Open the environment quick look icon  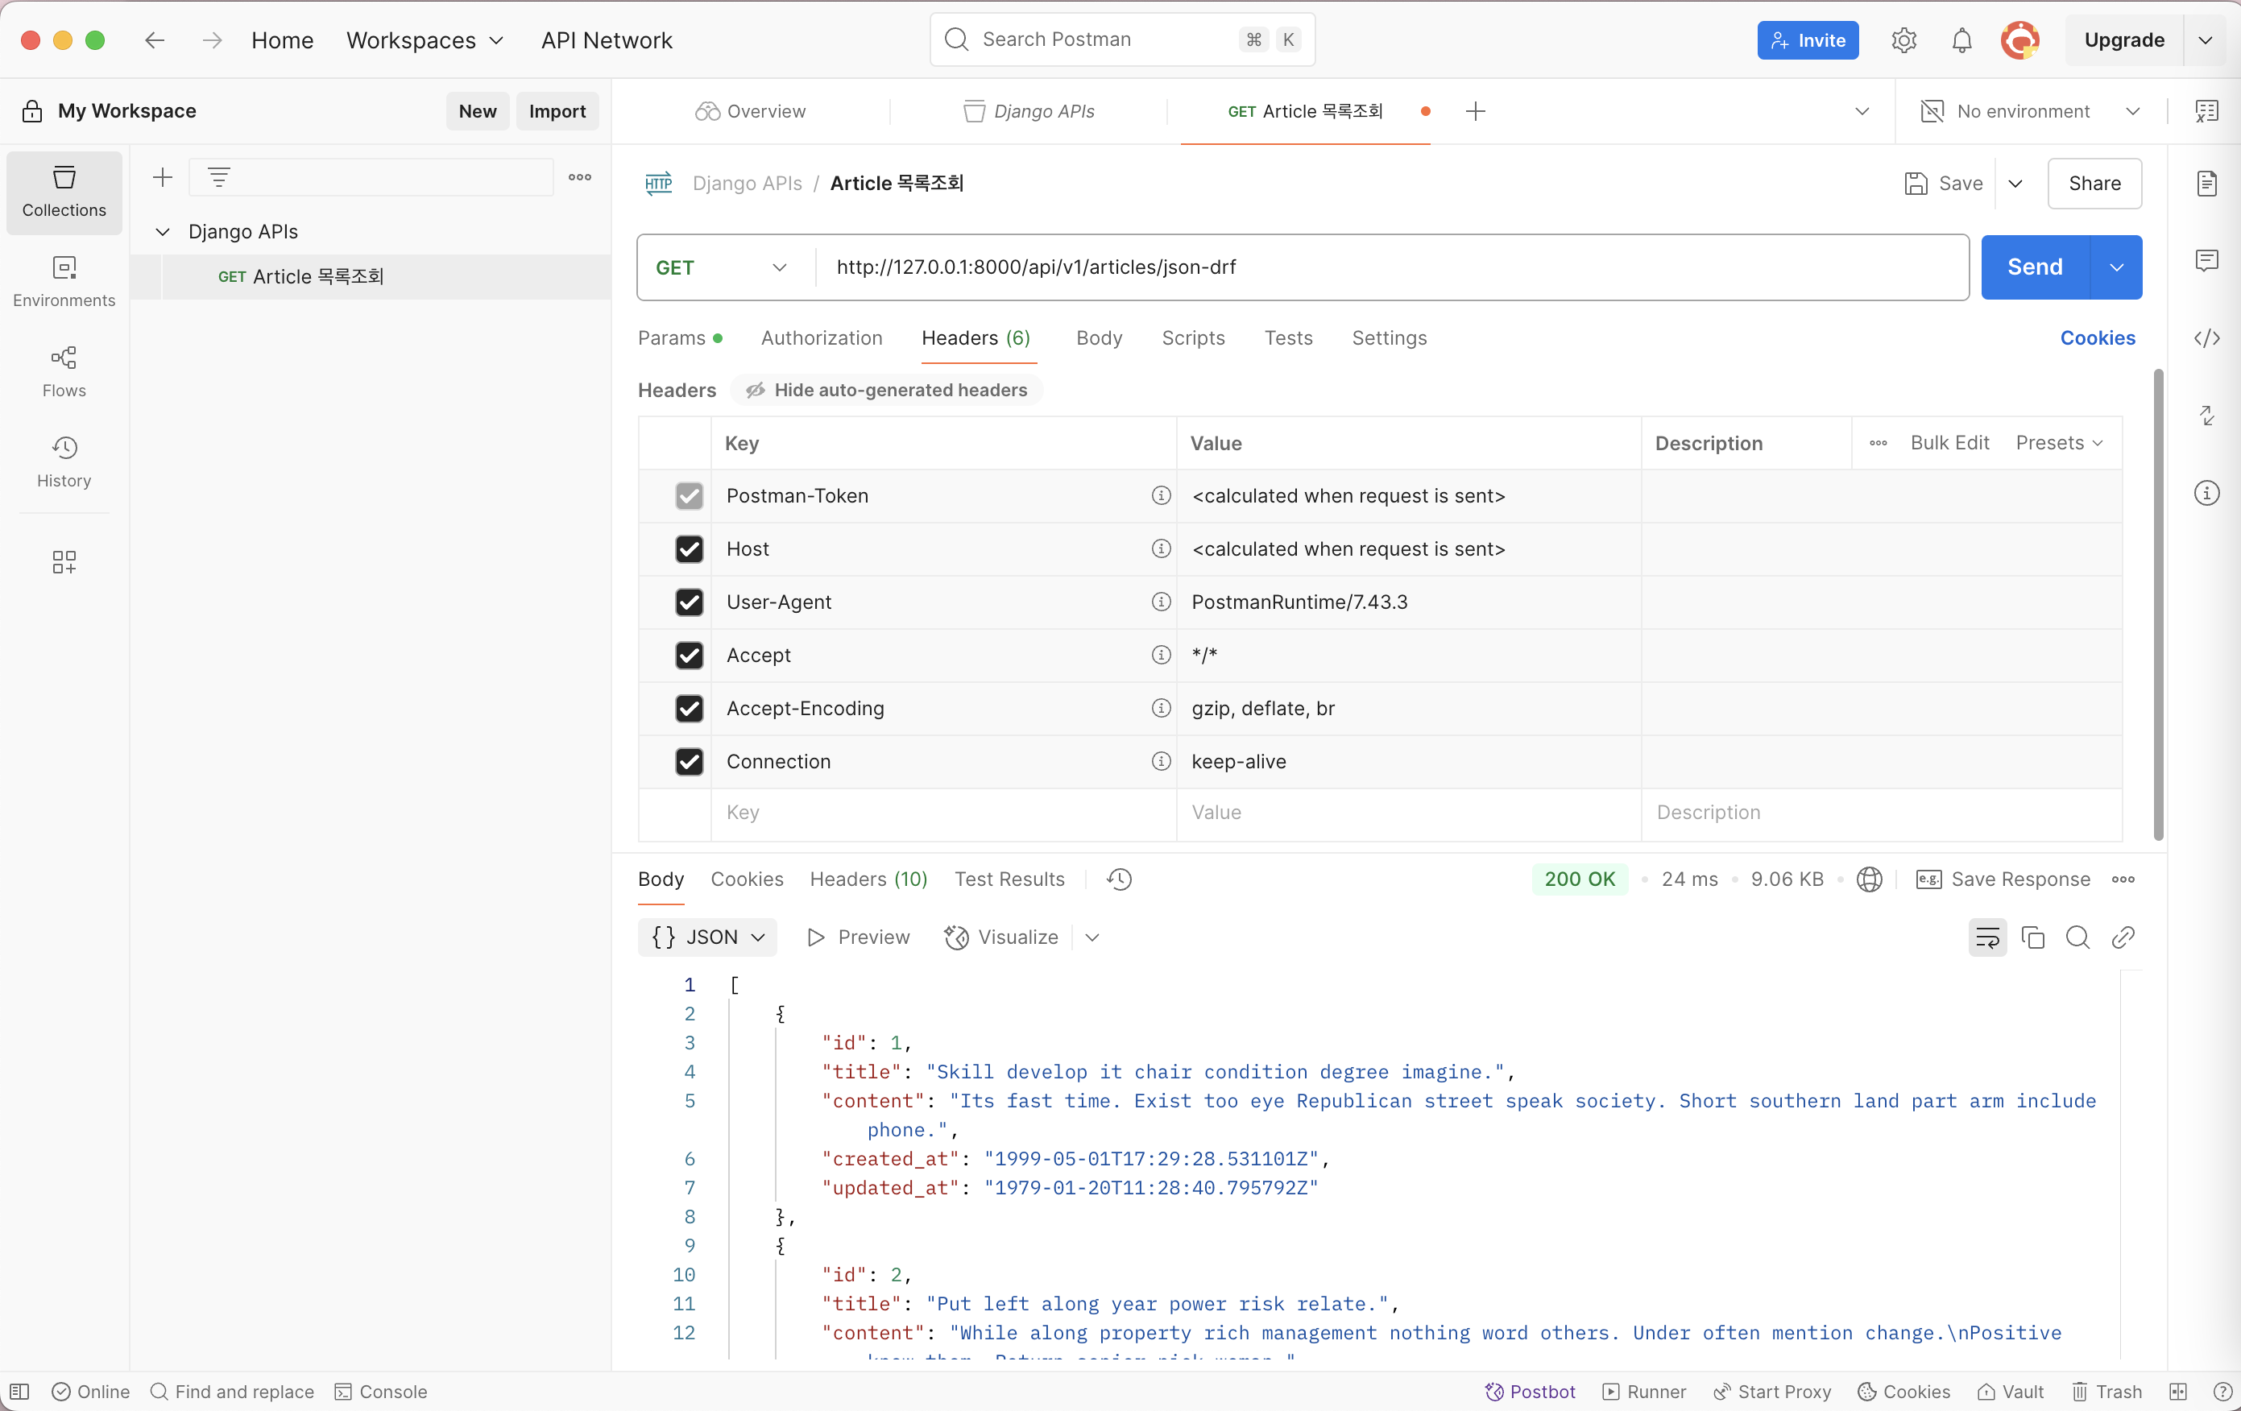click(2206, 112)
